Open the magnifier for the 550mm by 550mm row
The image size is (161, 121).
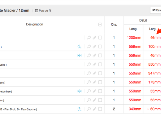click(89, 65)
